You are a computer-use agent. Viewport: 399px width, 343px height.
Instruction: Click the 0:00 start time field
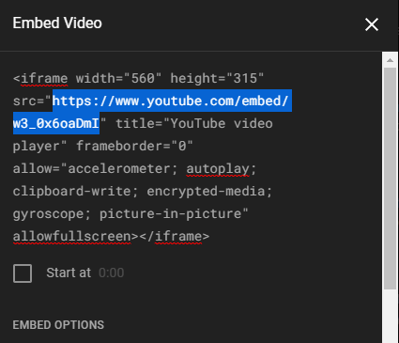coord(112,273)
